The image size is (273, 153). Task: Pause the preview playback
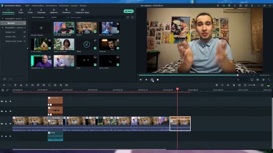pyautogui.click(x=152, y=79)
